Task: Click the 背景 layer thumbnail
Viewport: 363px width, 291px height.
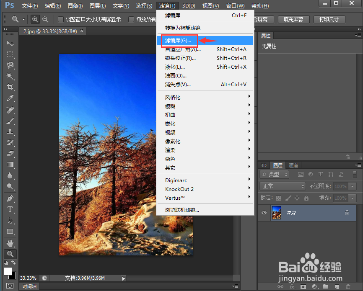Action: tap(277, 213)
